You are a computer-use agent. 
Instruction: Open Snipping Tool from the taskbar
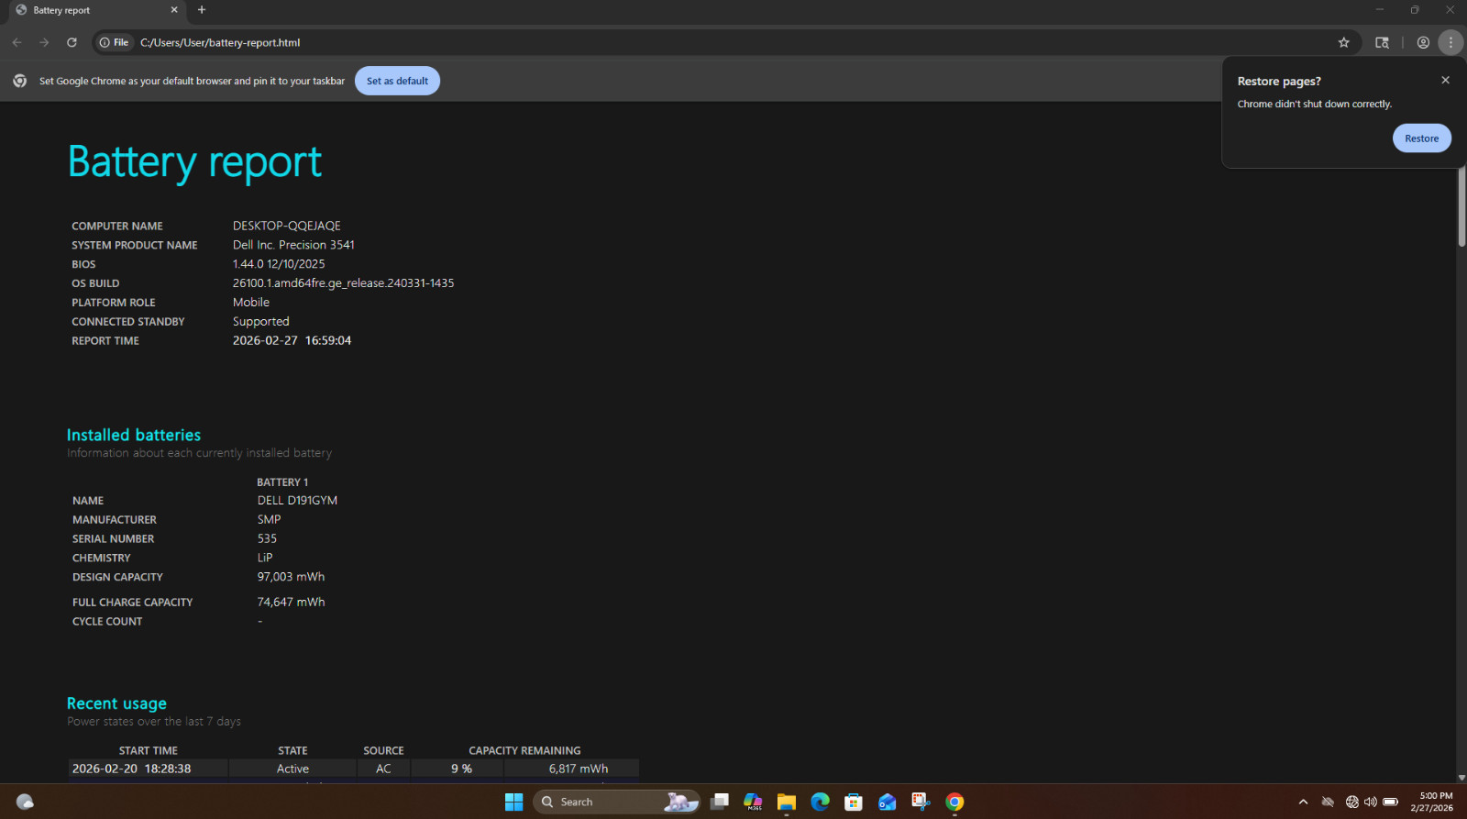point(921,802)
